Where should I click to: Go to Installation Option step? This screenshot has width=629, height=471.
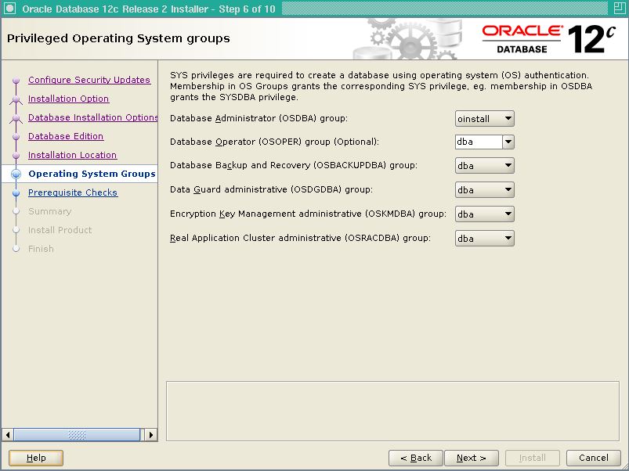click(69, 99)
